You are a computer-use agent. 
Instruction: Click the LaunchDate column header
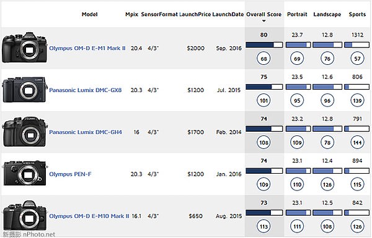coord(228,14)
